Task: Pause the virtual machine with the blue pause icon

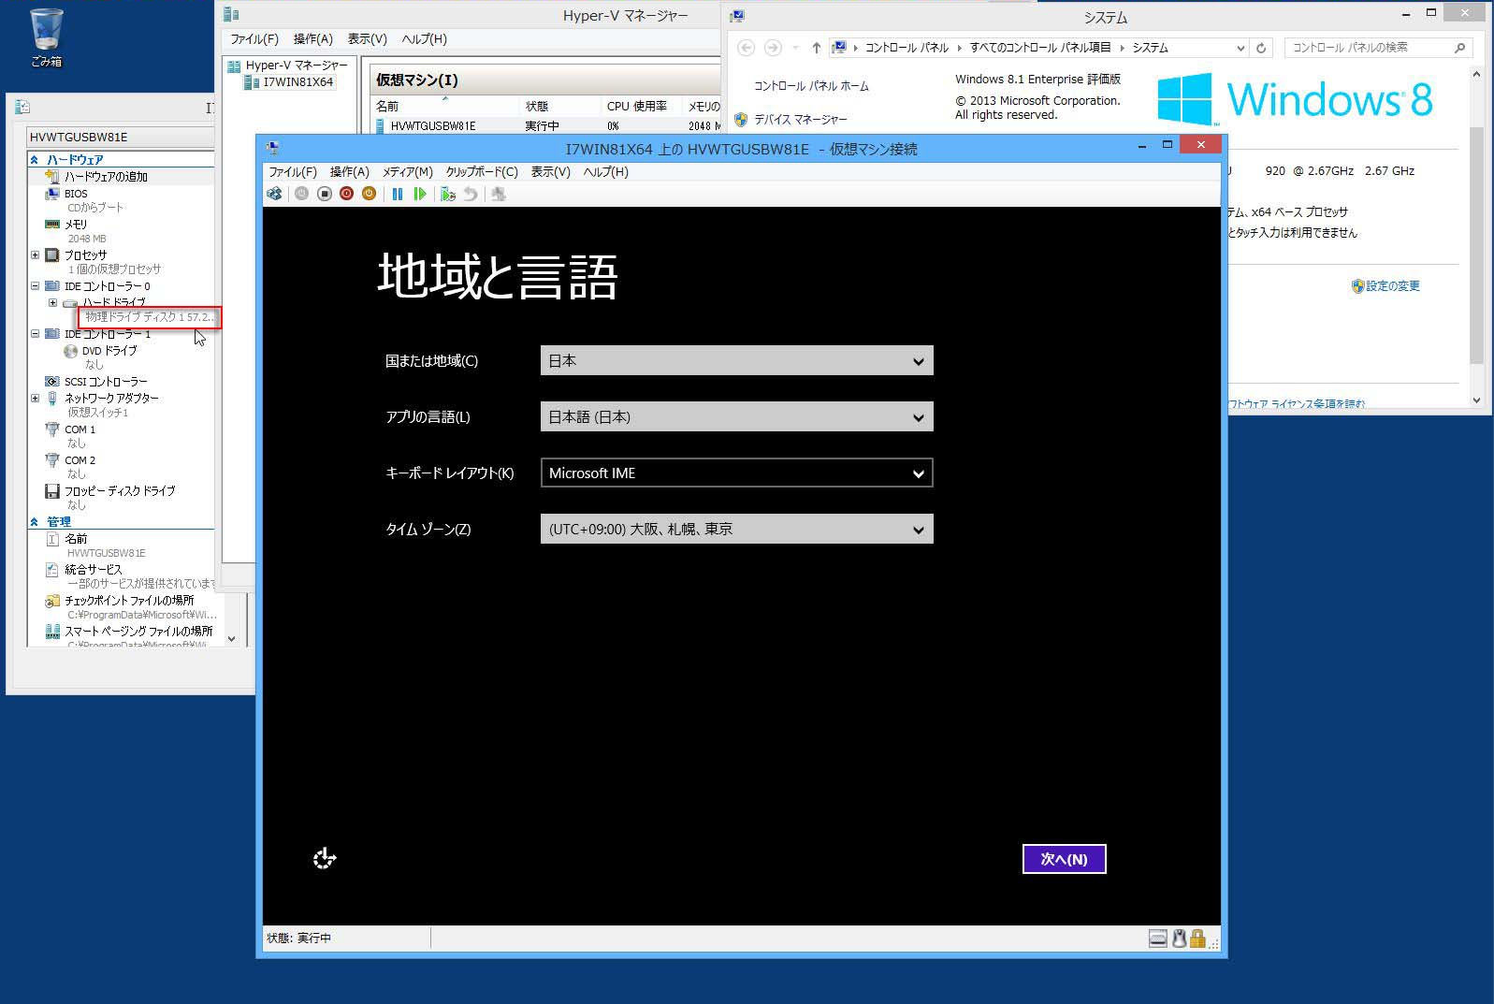Action: (x=398, y=194)
